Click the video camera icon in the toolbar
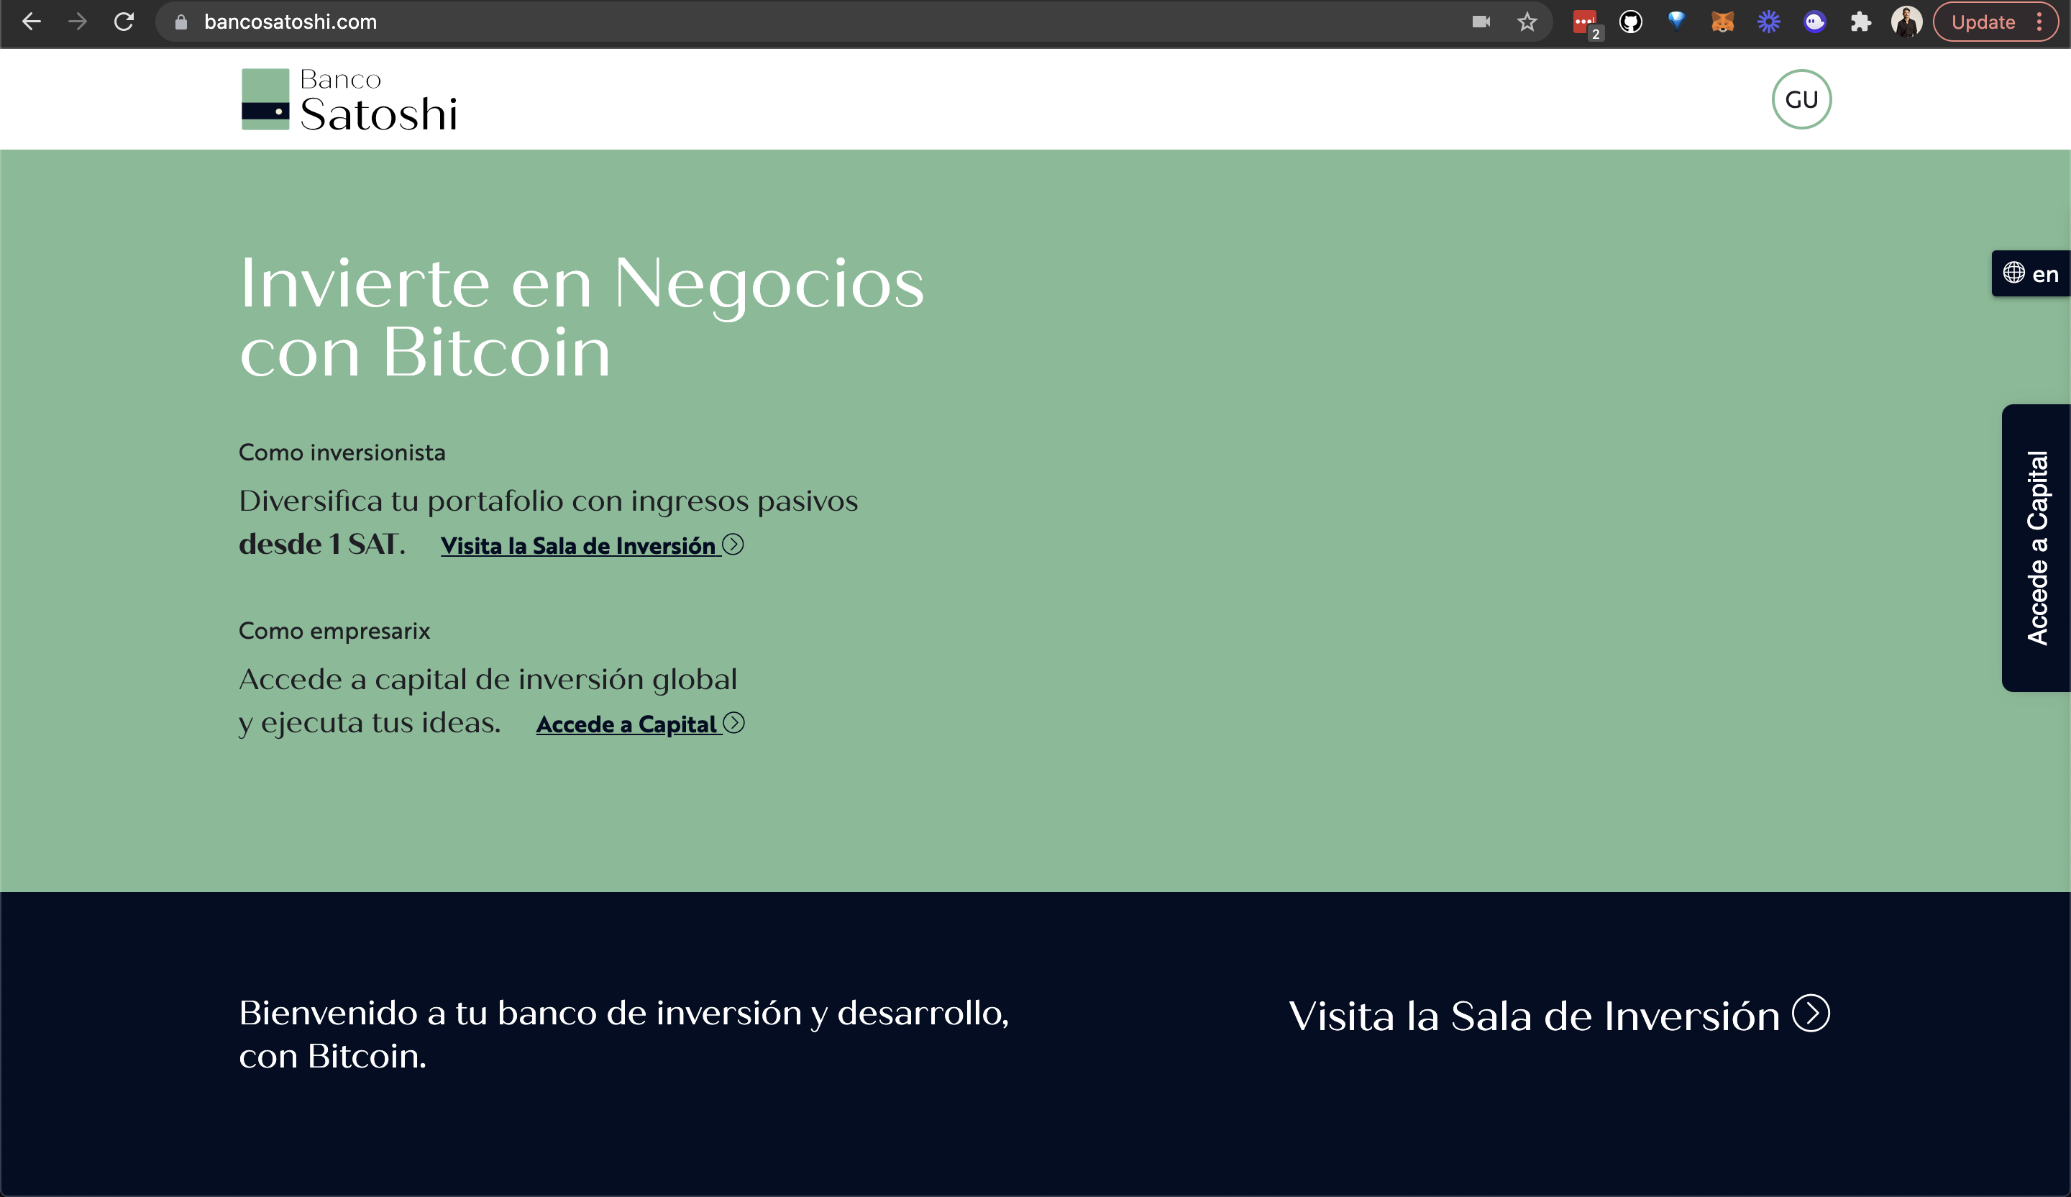2071x1197 pixels. (x=1483, y=22)
